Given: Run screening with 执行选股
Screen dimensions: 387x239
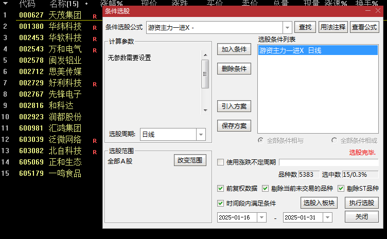Looking at the screenshot, I should click(362, 203).
